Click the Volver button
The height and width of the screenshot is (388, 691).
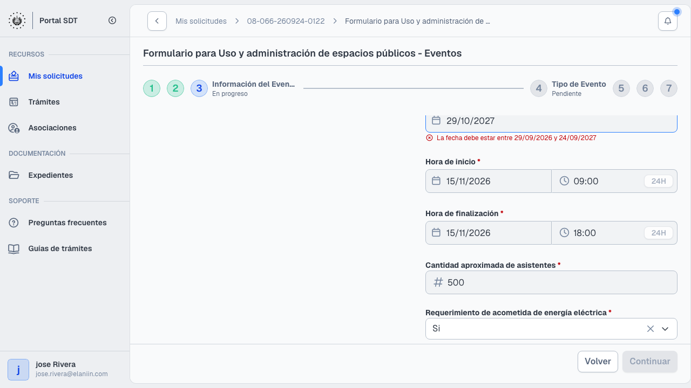pyautogui.click(x=598, y=362)
